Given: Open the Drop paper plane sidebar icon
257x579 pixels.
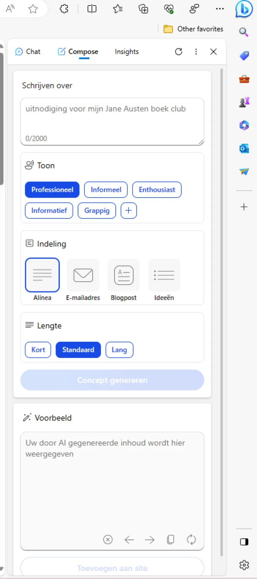Looking at the screenshot, I should click(x=244, y=172).
